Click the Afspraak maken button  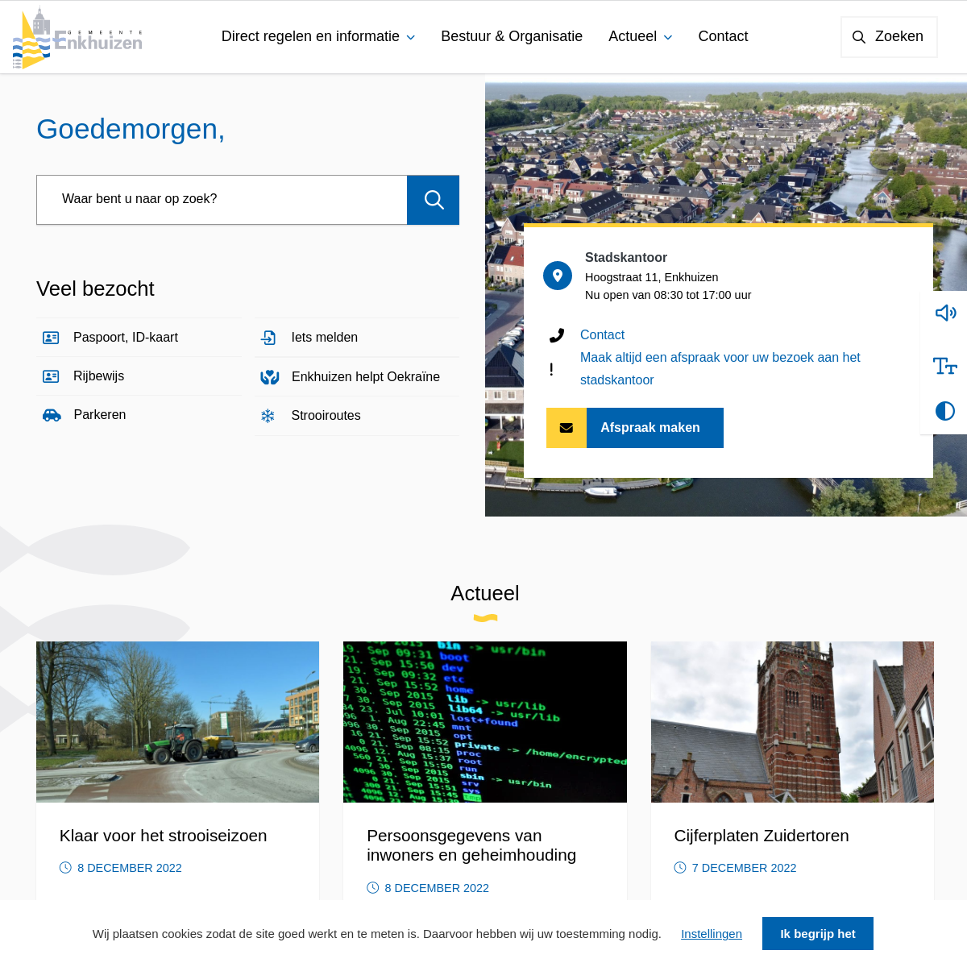[635, 428]
